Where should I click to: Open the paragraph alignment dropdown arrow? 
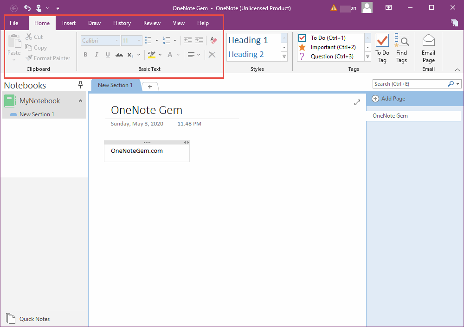click(x=199, y=55)
